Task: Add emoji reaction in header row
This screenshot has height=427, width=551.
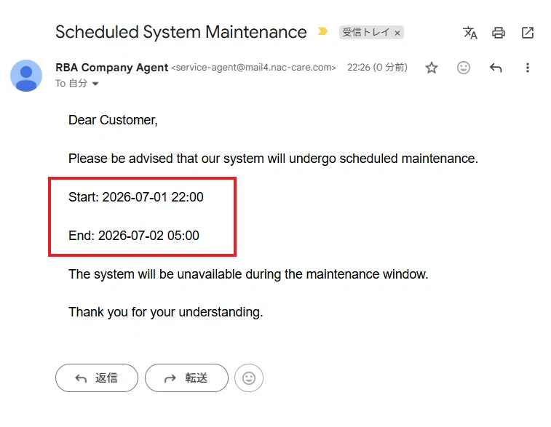Action: pyautogui.click(x=464, y=68)
